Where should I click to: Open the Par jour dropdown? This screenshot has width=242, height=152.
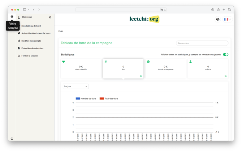pyautogui.click(x=75, y=86)
